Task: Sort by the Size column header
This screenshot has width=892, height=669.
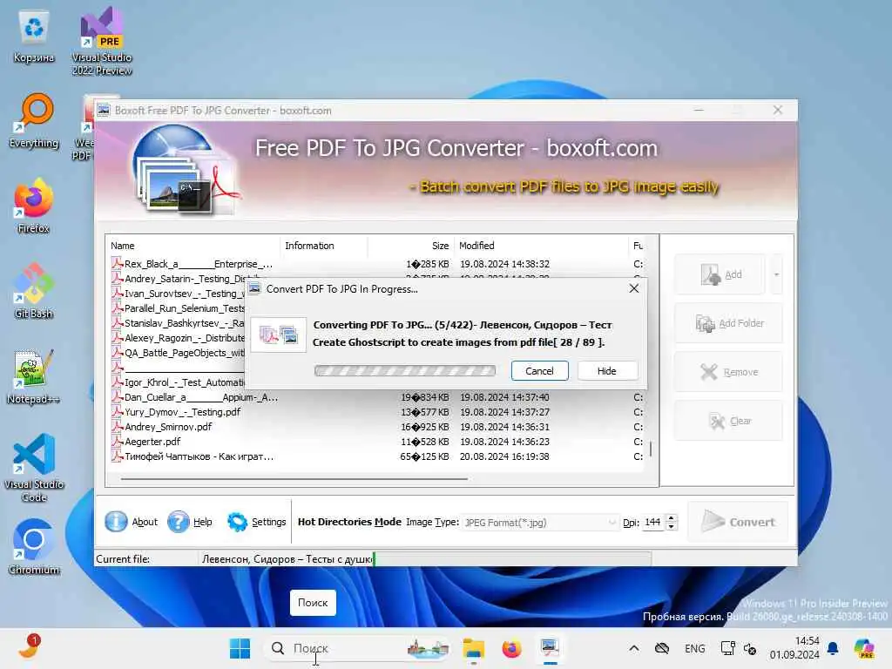Action: [x=410, y=246]
